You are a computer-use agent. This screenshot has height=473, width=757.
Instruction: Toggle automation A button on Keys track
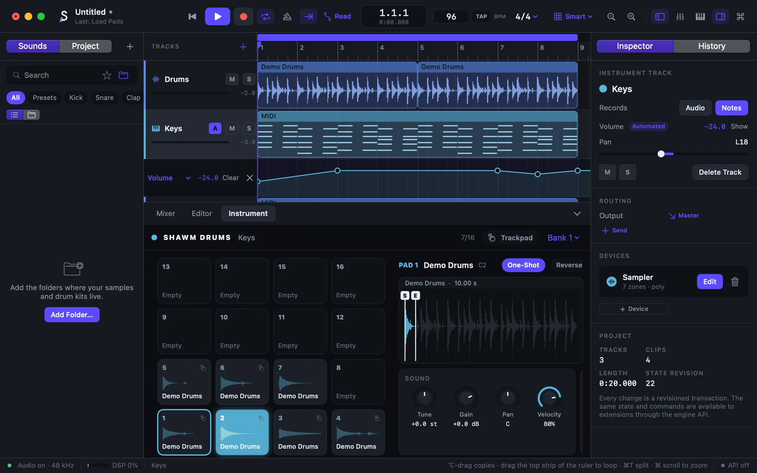click(215, 128)
